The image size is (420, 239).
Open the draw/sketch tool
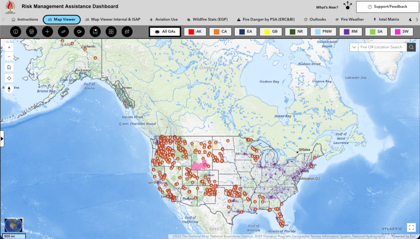pos(79,31)
